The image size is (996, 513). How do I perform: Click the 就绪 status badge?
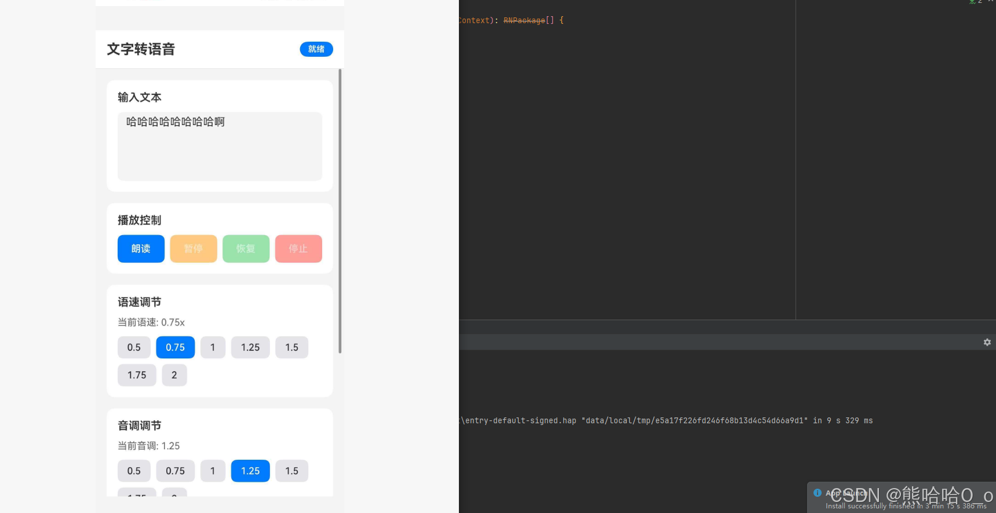pyautogui.click(x=316, y=49)
